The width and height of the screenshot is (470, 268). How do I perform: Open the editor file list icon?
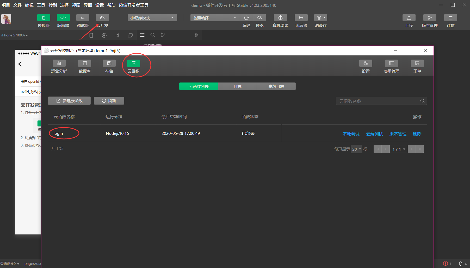(x=142, y=35)
